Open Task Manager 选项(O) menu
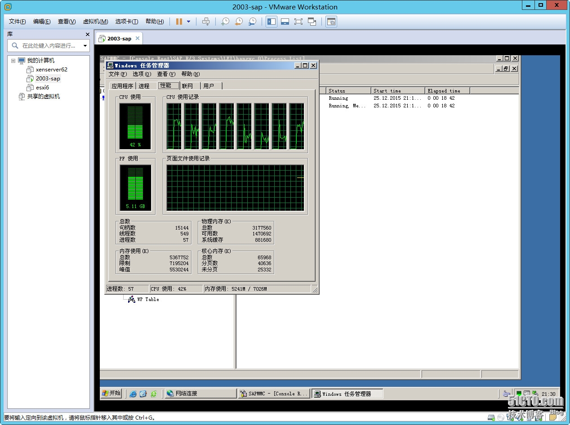The width and height of the screenshot is (570, 425). pyautogui.click(x=142, y=74)
